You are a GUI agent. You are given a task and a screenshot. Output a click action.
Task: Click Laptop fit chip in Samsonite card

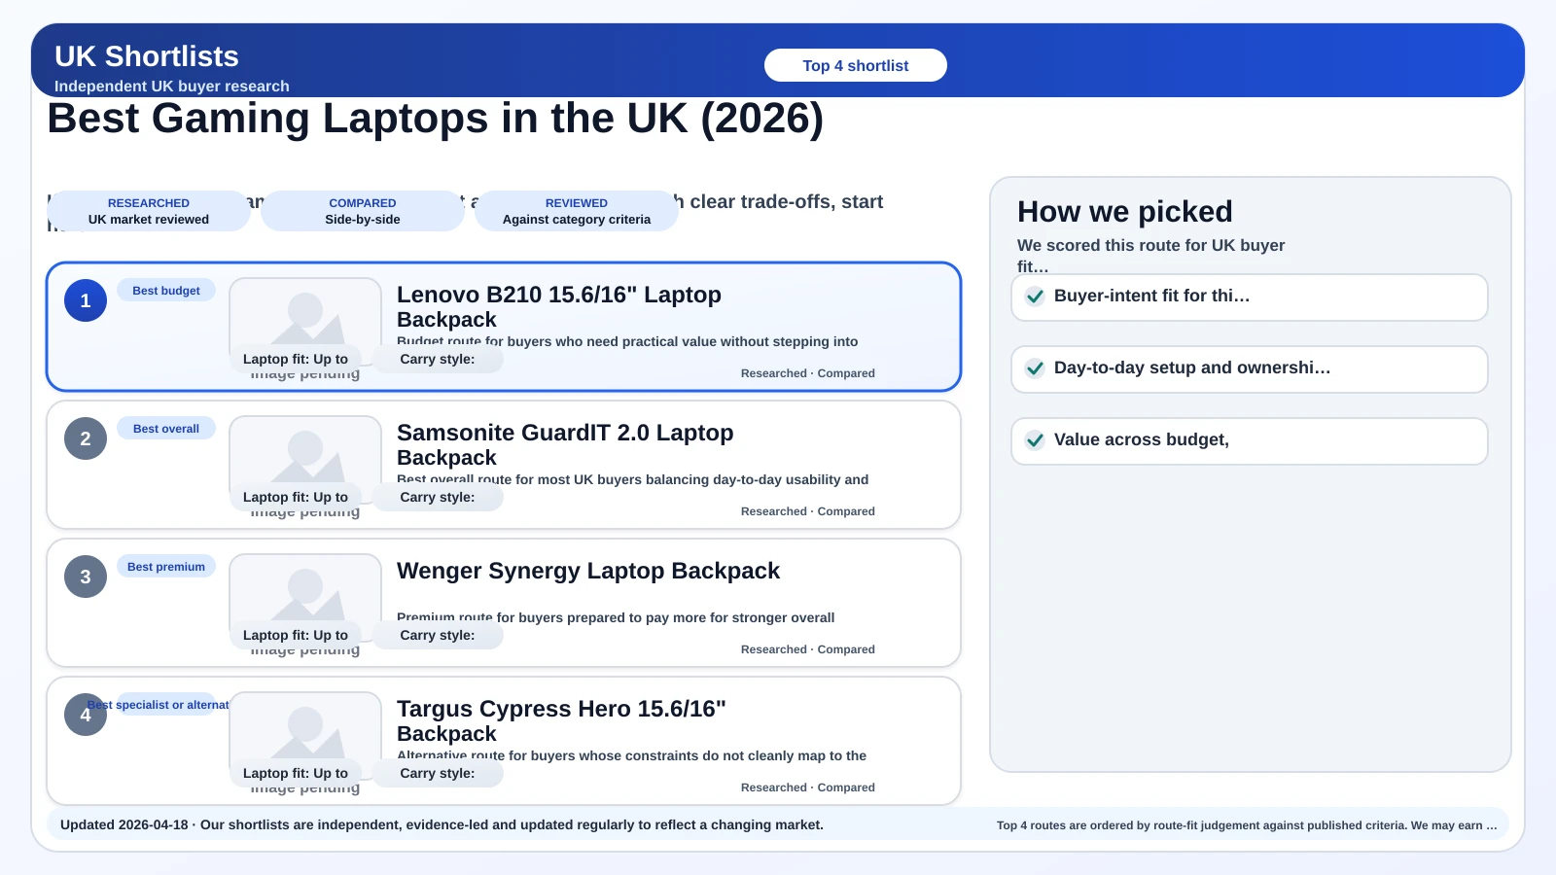click(296, 497)
